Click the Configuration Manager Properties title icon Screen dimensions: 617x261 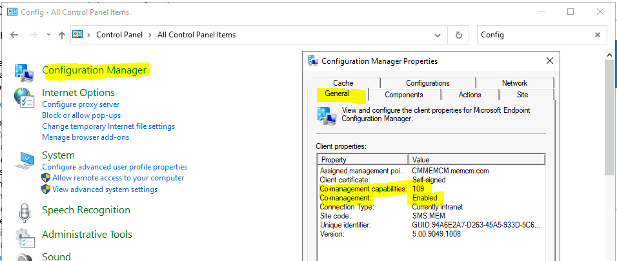(x=313, y=61)
